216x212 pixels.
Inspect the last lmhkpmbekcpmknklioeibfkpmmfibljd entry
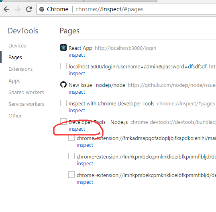(x=85, y=182)
